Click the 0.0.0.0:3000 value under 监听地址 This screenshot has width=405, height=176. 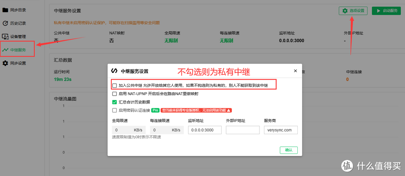pos(292,41)
